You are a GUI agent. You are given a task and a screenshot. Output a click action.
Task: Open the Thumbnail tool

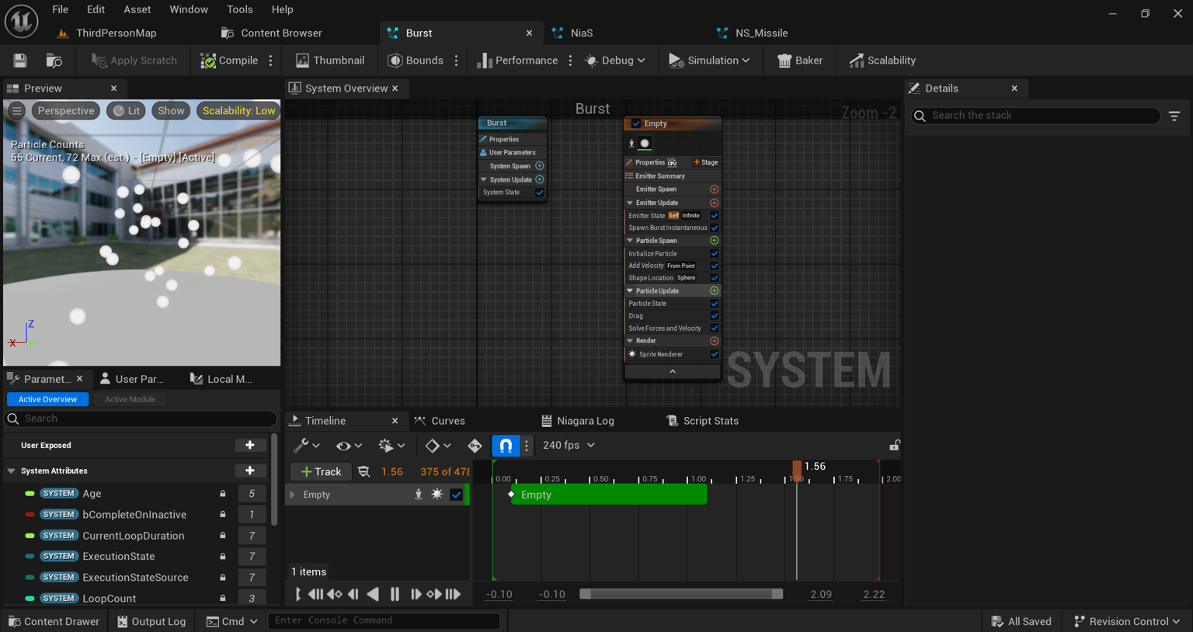pyautogui.click(x=330, y=61)
